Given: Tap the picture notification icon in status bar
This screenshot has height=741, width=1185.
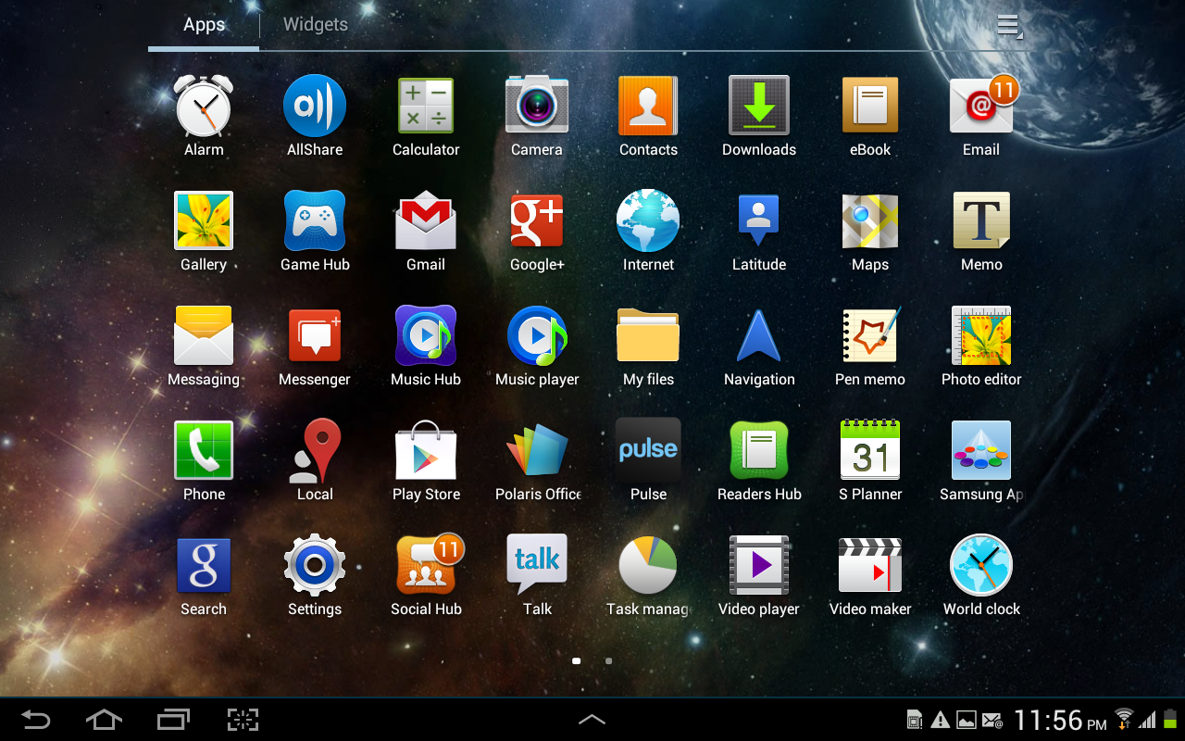Looking at the screenshot, I should coord(966,720).
